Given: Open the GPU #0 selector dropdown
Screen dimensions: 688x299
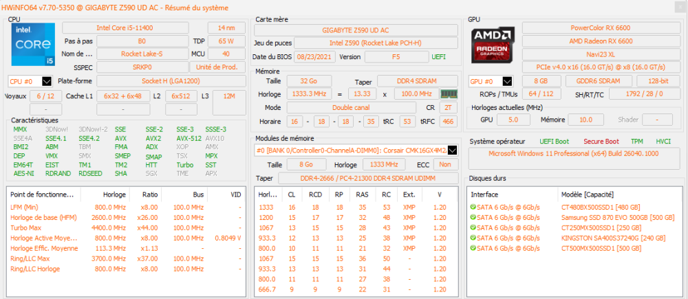Looking at the screenshot, I should (x=507, y=82).
